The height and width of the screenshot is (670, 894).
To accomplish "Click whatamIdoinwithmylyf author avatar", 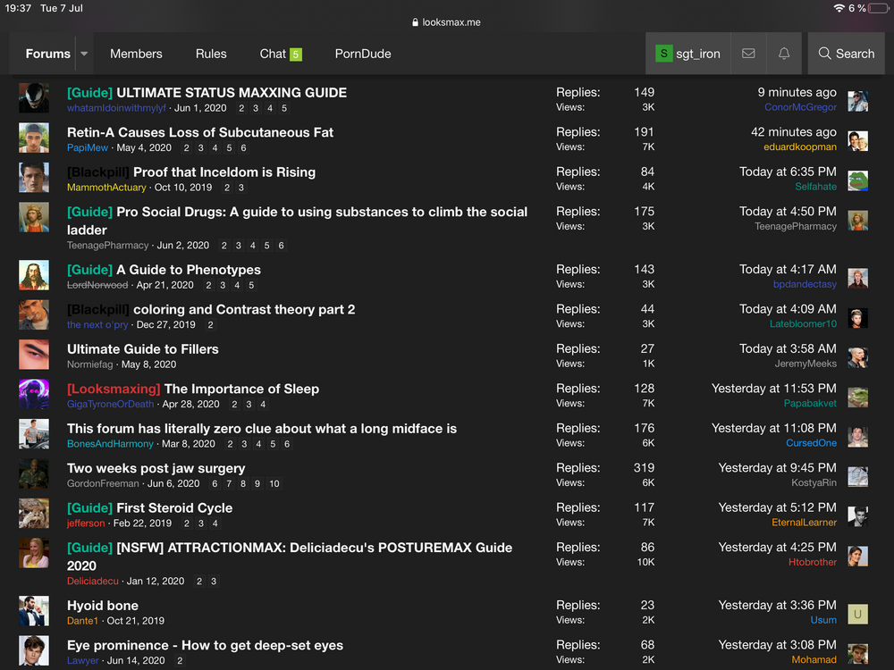I will 34,98.
